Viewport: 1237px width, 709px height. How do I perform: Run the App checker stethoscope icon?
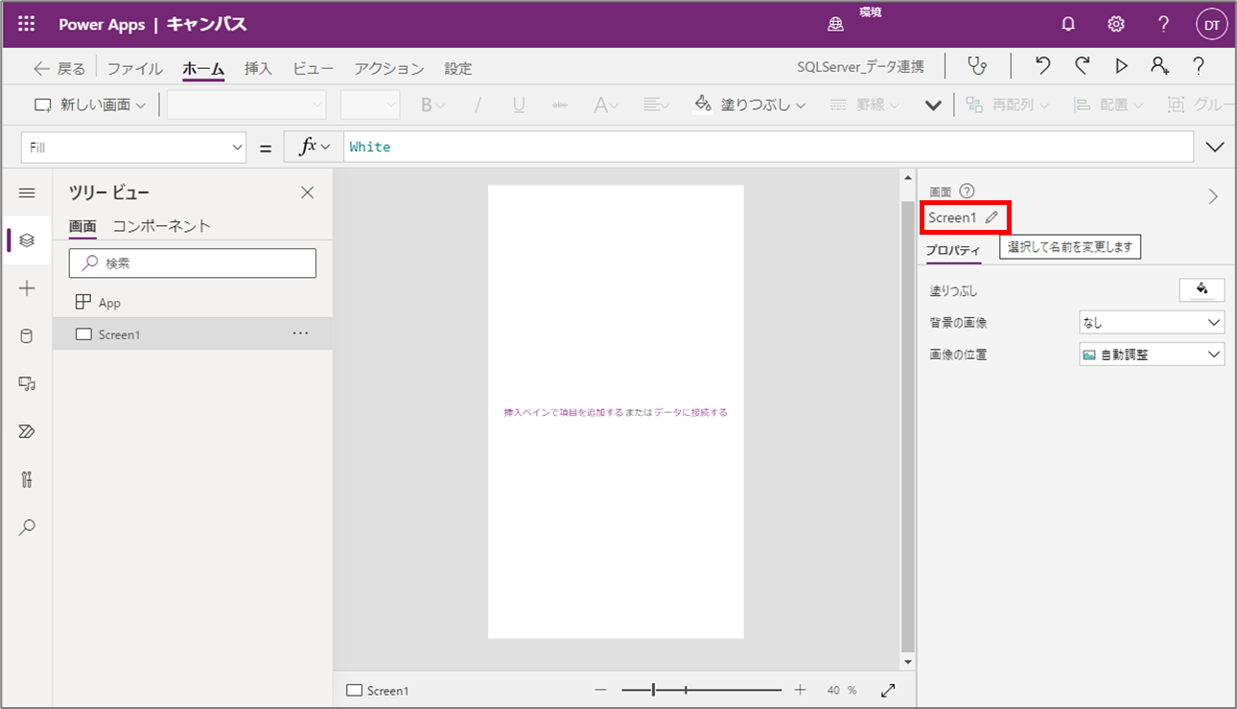coord(977,66)
